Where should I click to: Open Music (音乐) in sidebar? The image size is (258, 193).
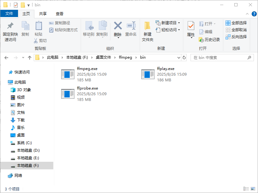[x=18, y=127]
